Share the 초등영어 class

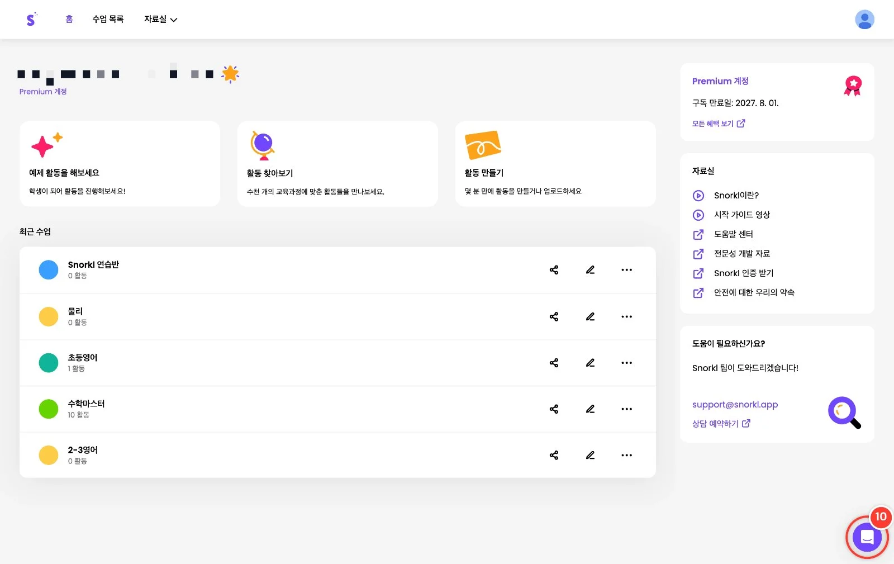point(554,363)
